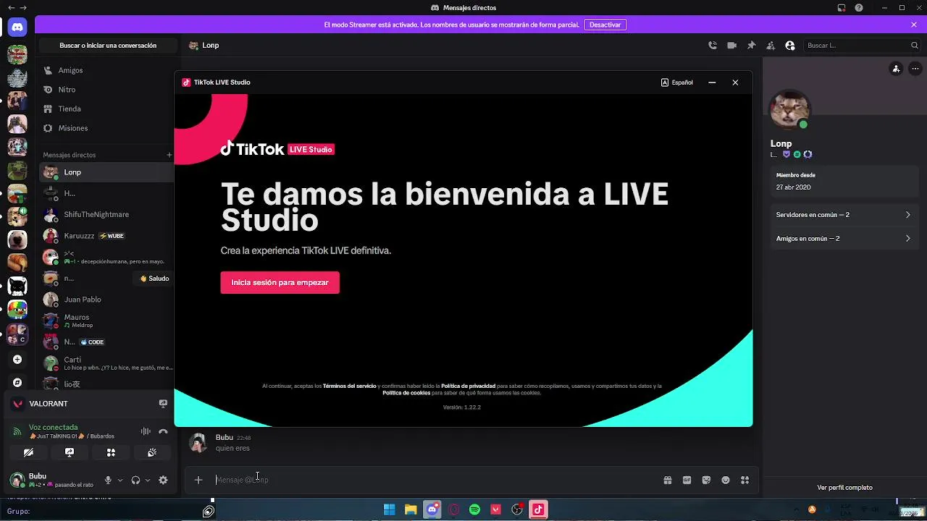Screen dimensions: 927x521
Task: Open the Español language selector in TikTok LIVE Studio
Action: pyautogui.click(x=677, y=82)
